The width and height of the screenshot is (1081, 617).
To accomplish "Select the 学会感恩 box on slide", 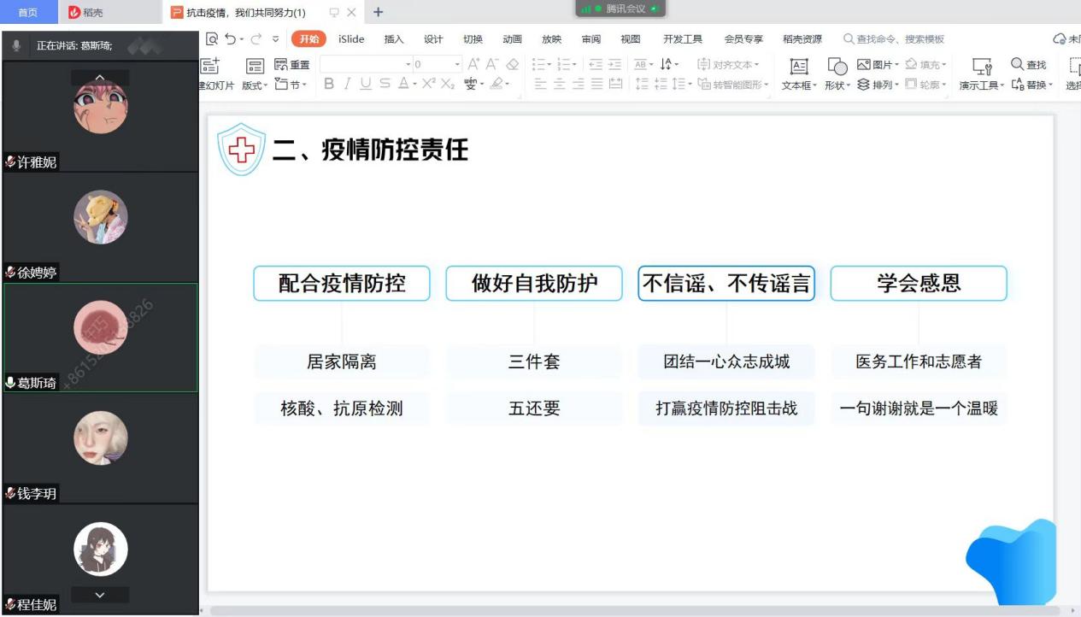I will pyautogui.click(x=919, y=284).
